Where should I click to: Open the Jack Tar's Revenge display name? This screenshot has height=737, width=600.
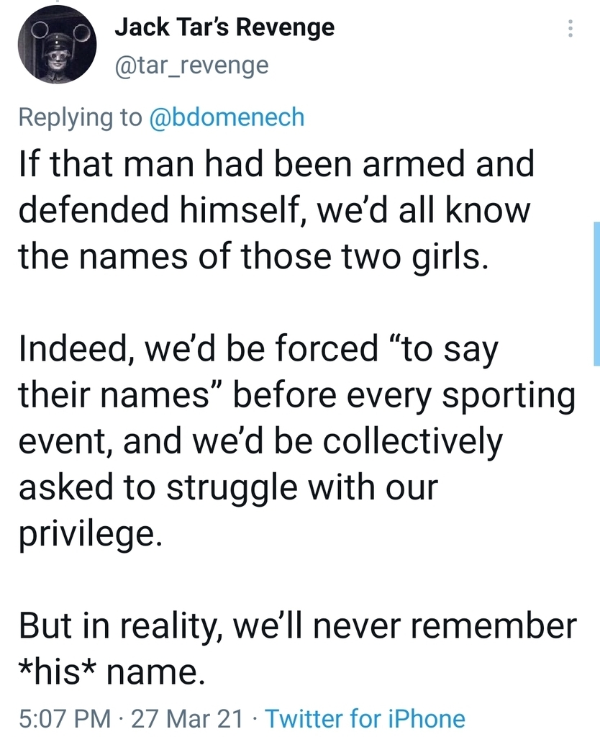224,27
